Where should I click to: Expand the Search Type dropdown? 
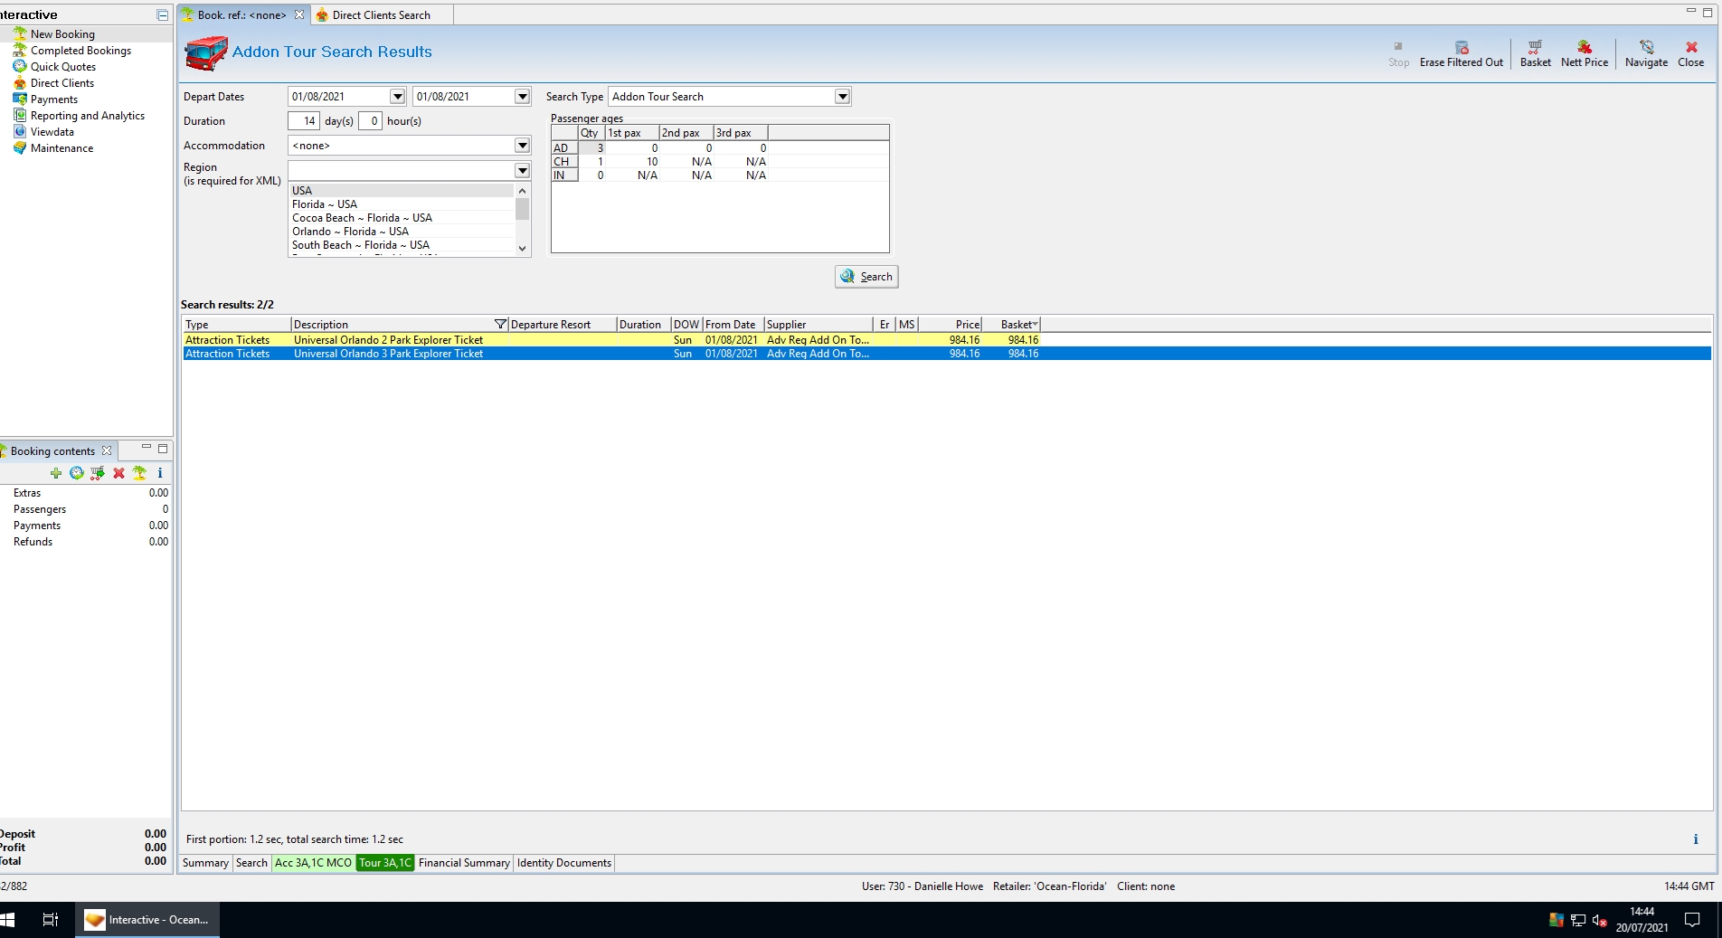[842, 97]
